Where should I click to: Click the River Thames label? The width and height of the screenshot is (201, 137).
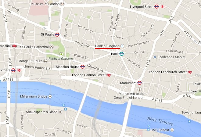click(160, 121)
